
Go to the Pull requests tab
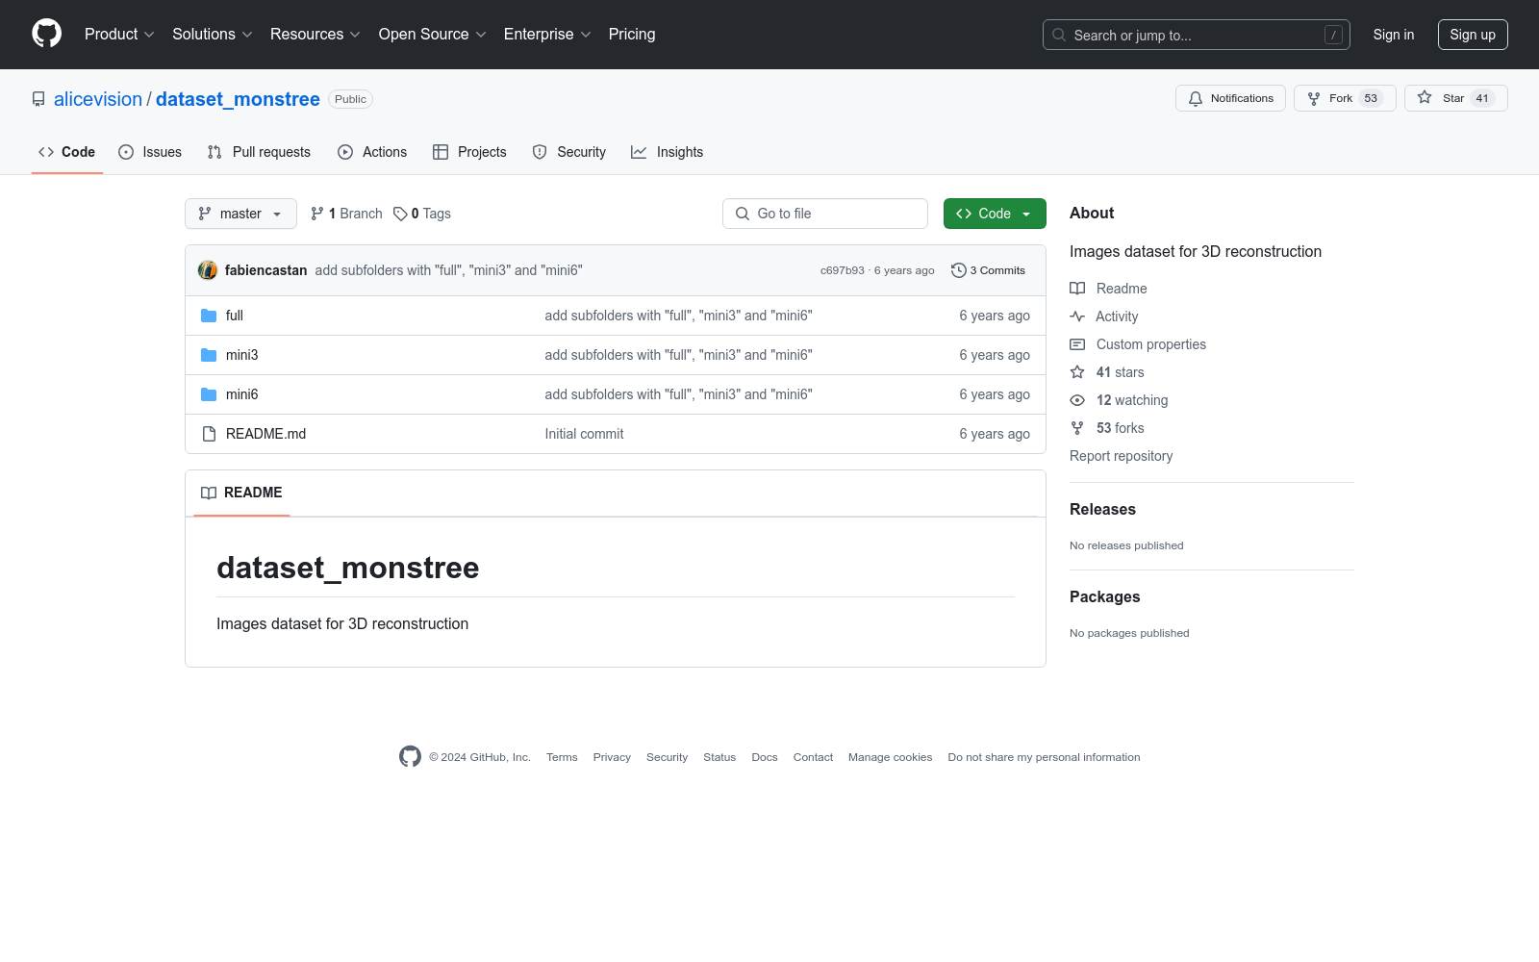tap(259, 152)
